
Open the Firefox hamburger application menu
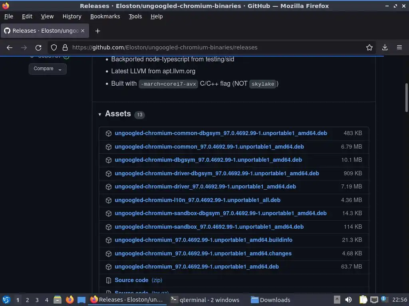[x=399, y=48]
